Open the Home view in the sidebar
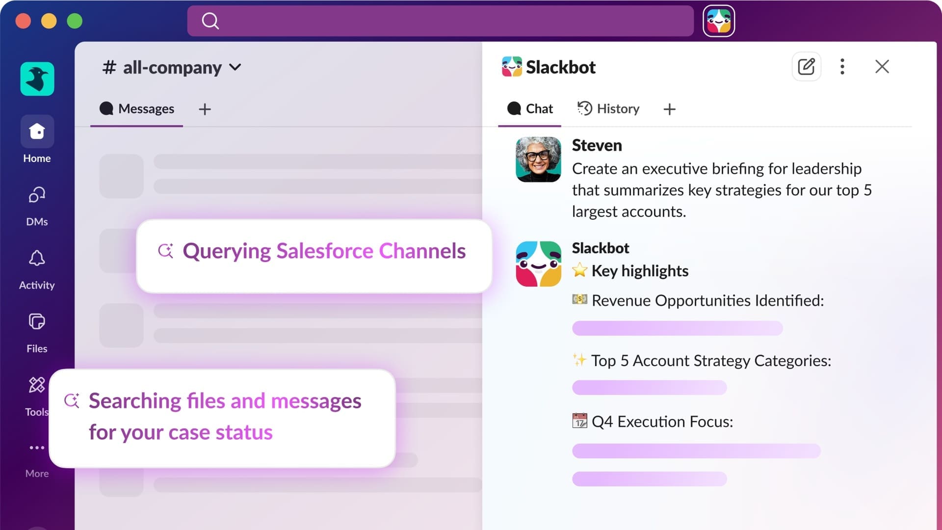Viewport: 942px width, 530px height. [37, 132]
